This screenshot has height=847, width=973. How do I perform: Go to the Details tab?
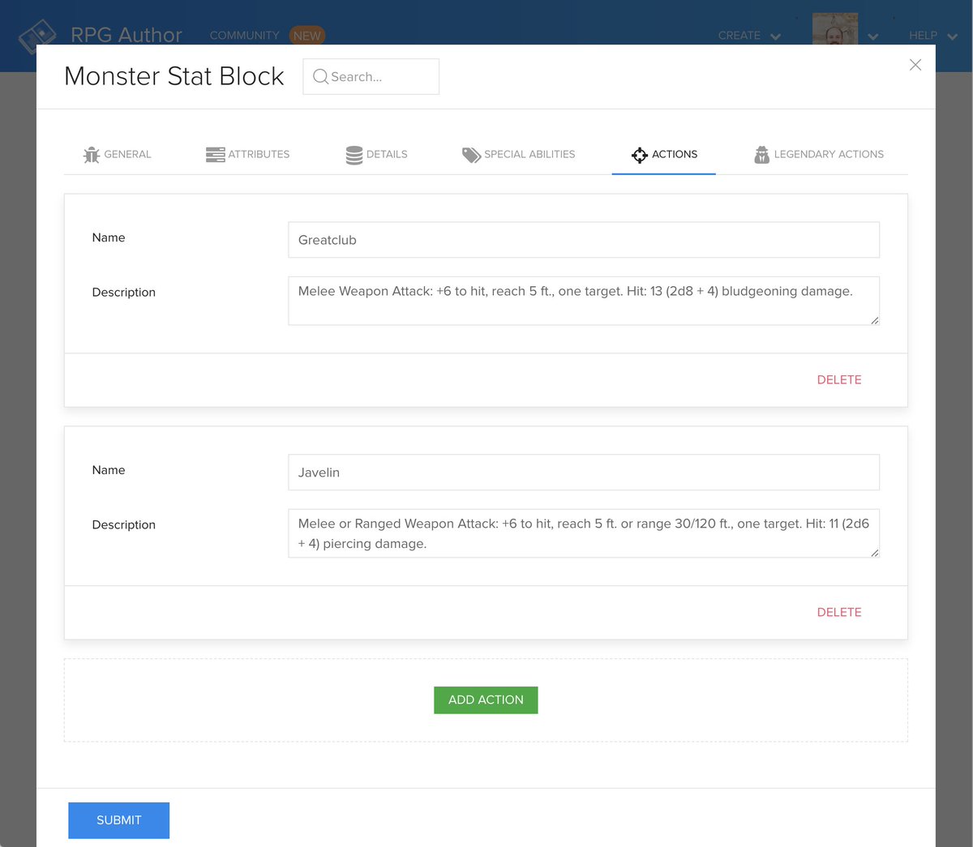click(376, 154)
